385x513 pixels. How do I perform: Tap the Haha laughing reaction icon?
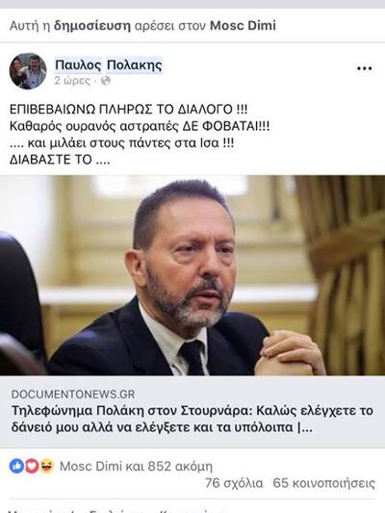coord(47,466)
